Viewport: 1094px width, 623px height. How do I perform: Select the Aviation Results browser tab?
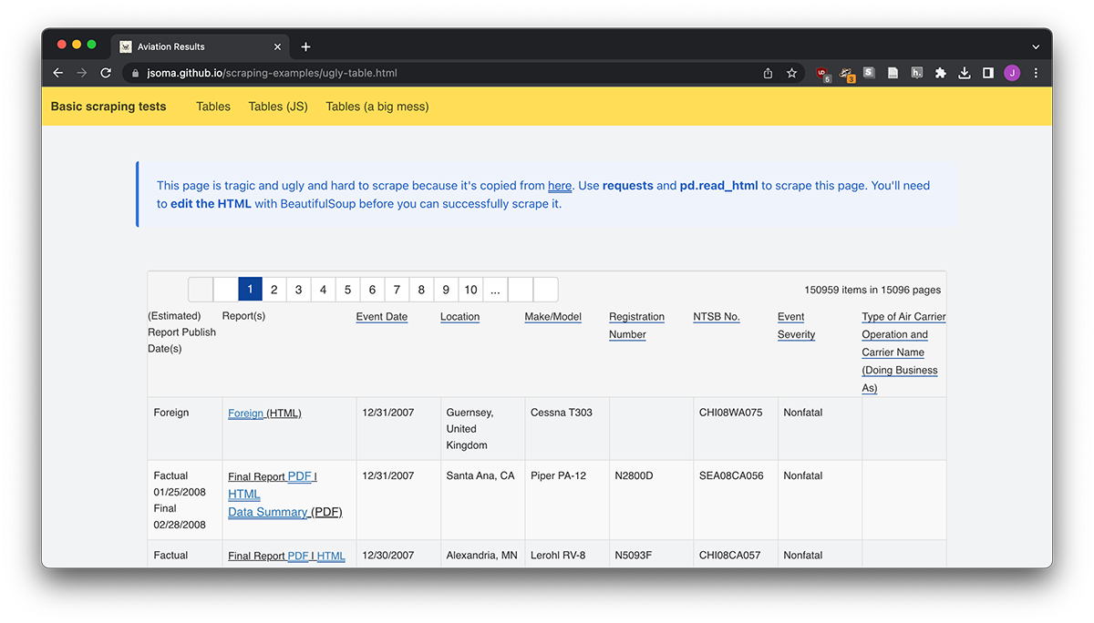pos(201,46)
